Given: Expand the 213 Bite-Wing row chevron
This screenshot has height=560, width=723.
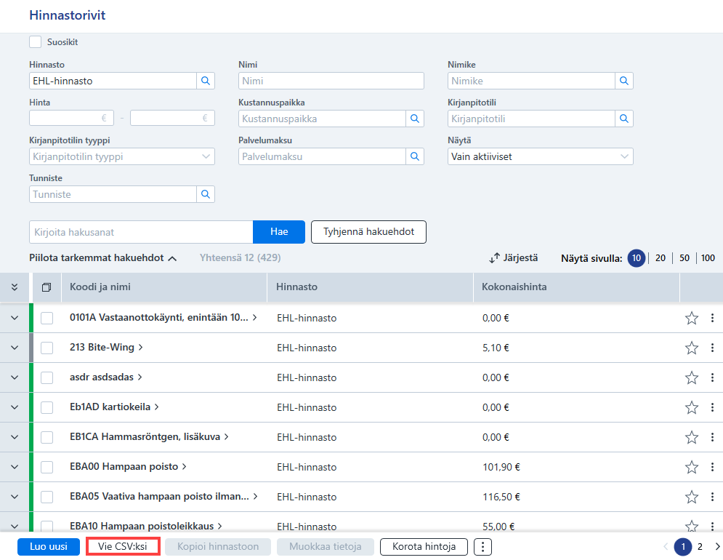Looking at the screenshot, I should (x=15, y=348).
